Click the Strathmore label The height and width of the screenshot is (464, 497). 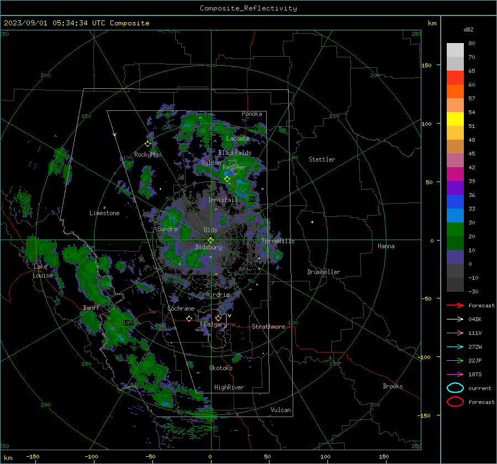pyautogui.click(x=268, y=327)
